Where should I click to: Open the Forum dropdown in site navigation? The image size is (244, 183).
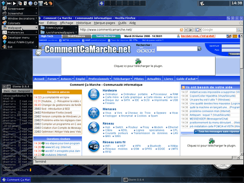53,79
